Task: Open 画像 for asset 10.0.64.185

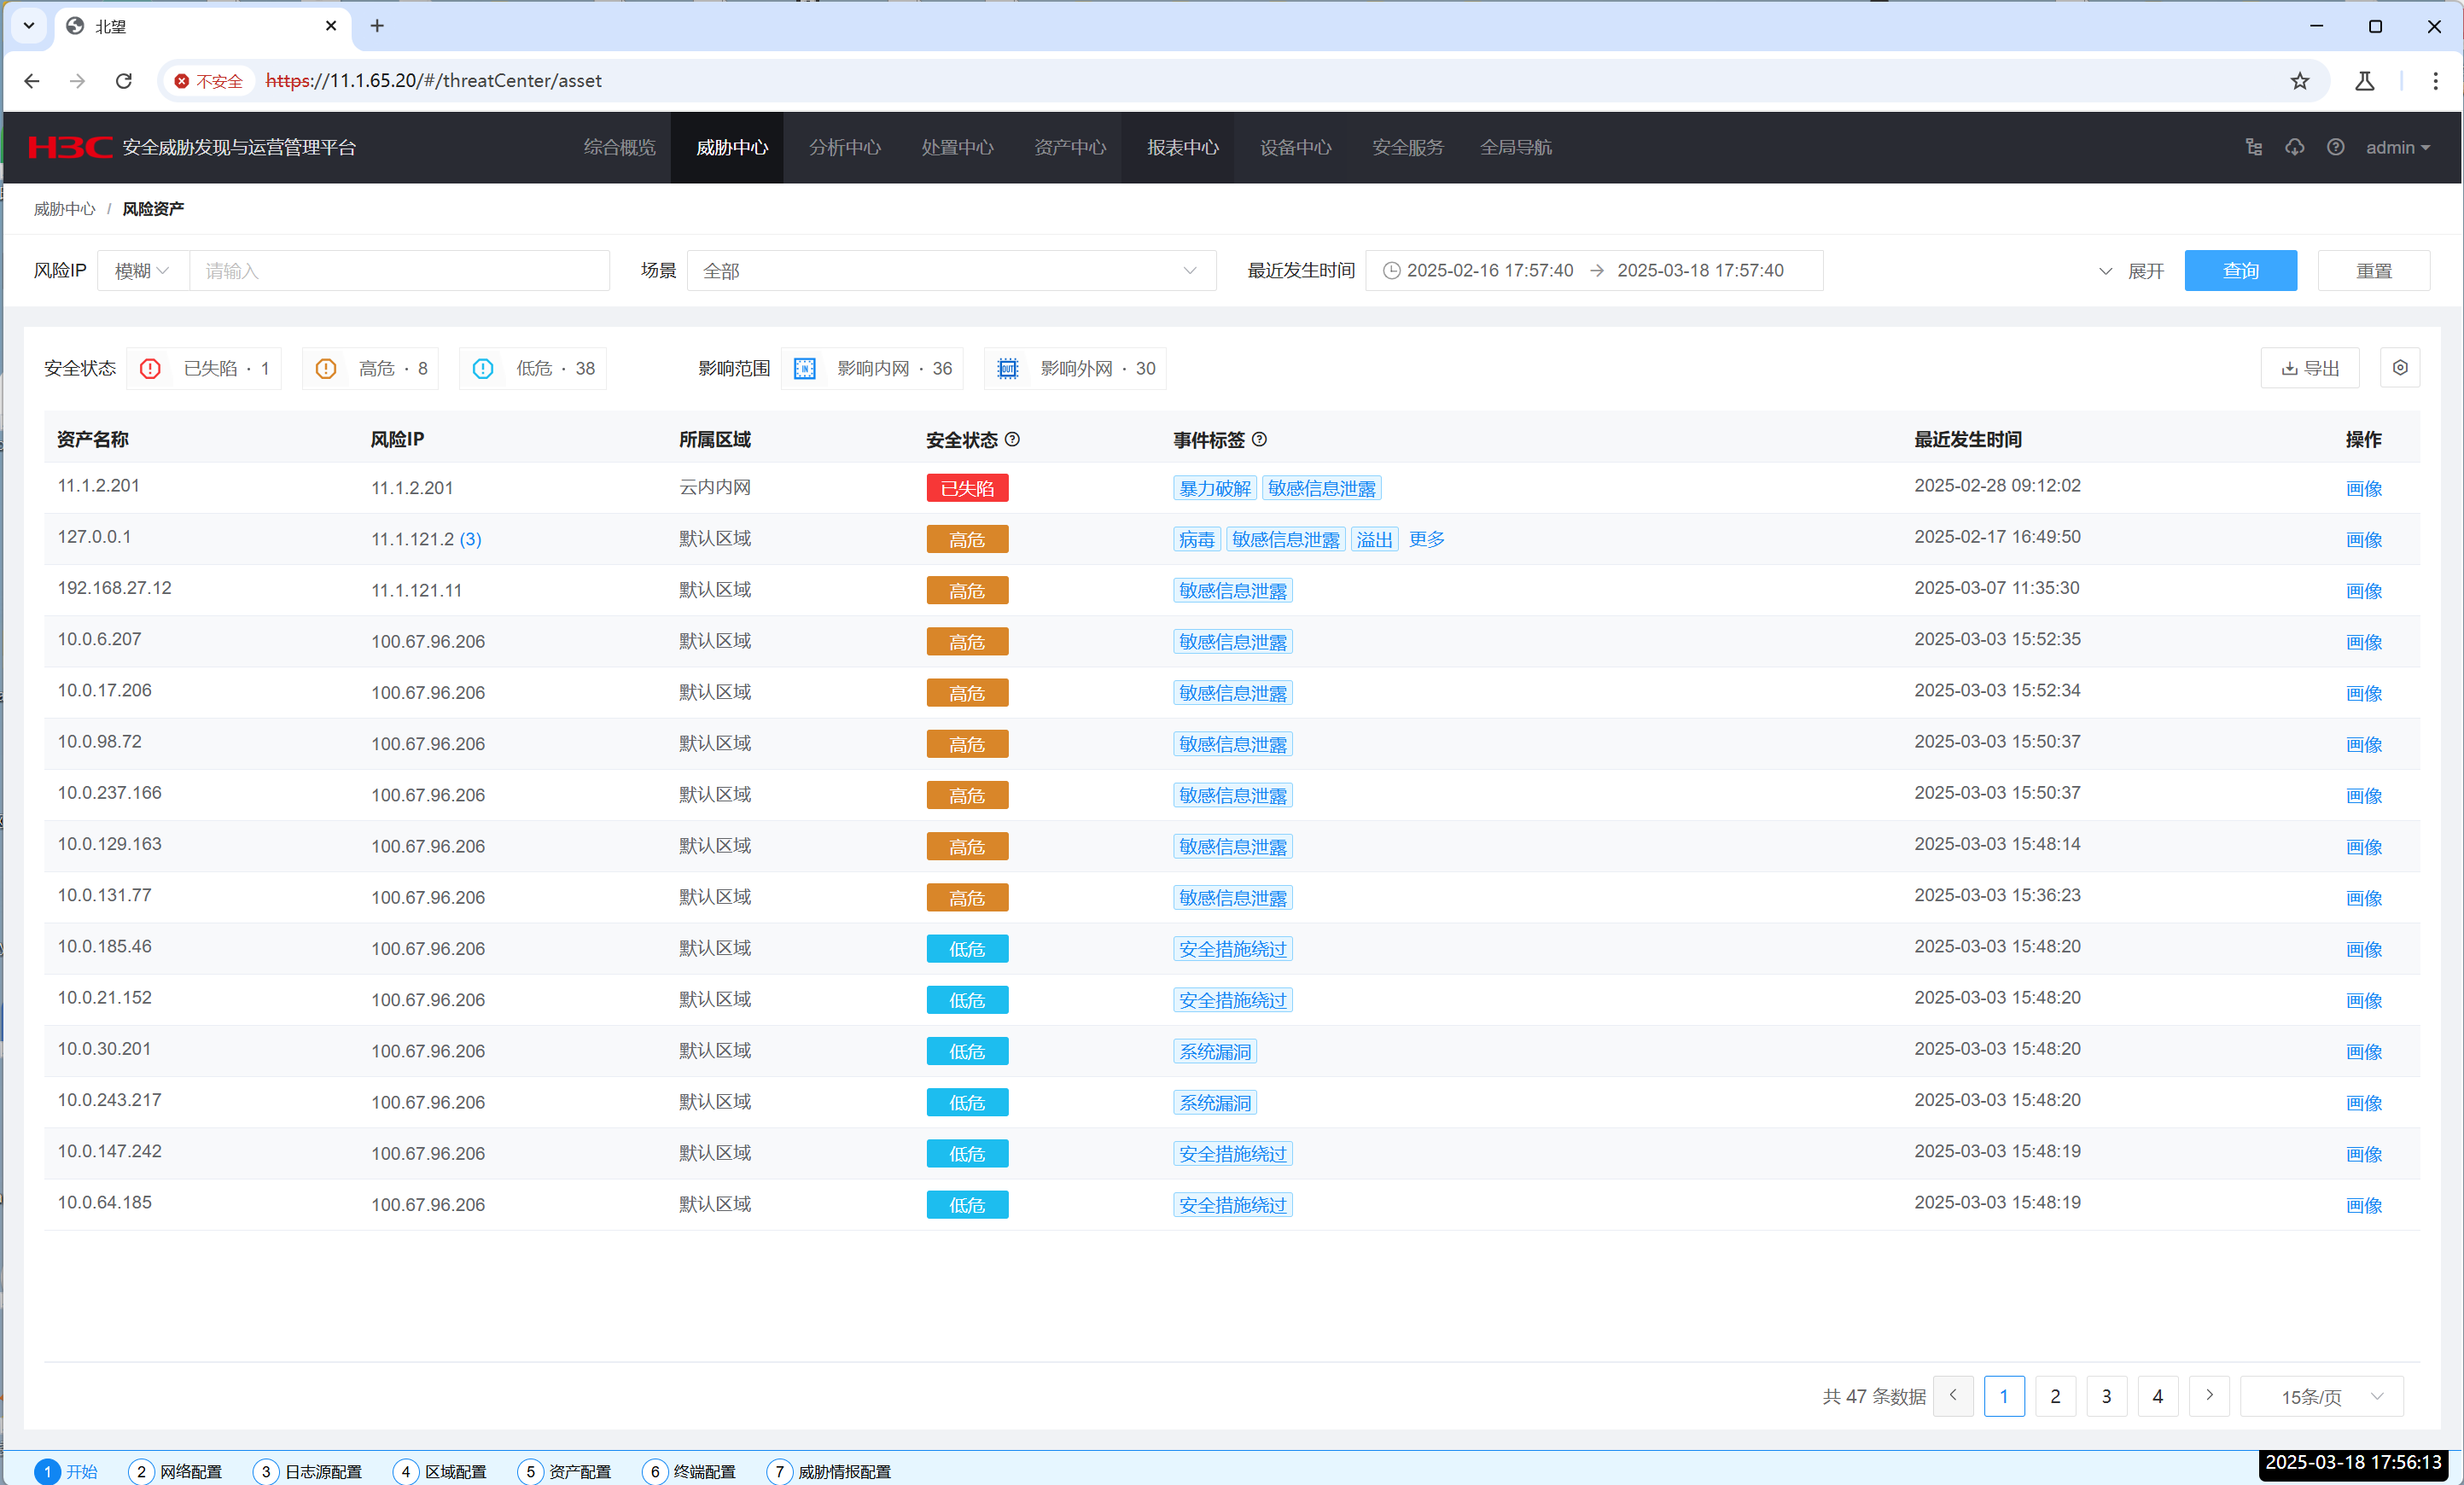Action: 2364,1205
